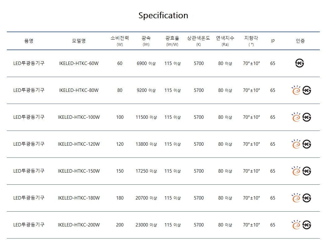Click 5700 color temperature in the 80W row
The height and width of the screenshot is (241, 326).
coord(199,90)
